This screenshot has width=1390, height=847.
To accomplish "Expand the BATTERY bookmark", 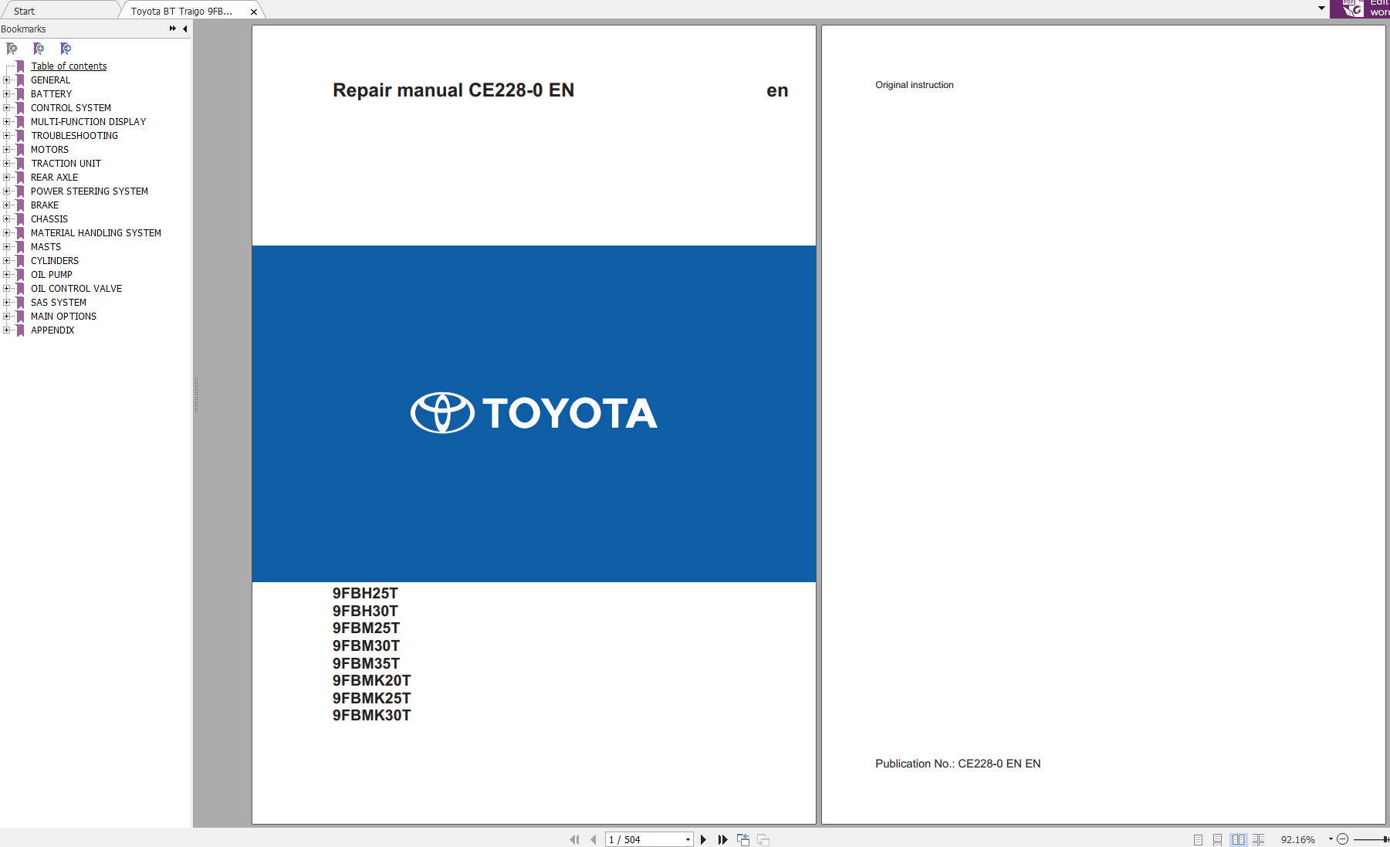I will pyautogui.click(x=7, y=94).
